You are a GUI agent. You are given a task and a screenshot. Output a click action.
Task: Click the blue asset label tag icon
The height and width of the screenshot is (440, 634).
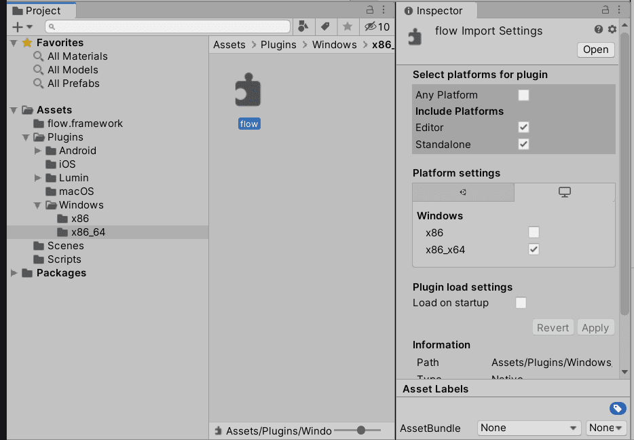click(618, 409)
